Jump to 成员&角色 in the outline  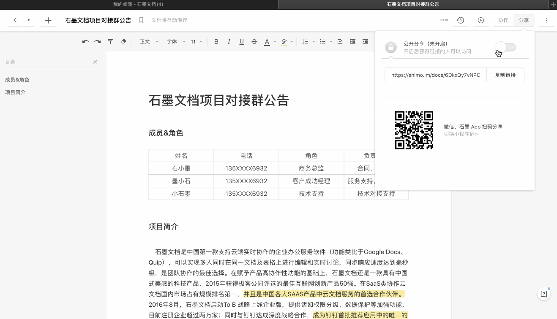click(17, 80)
